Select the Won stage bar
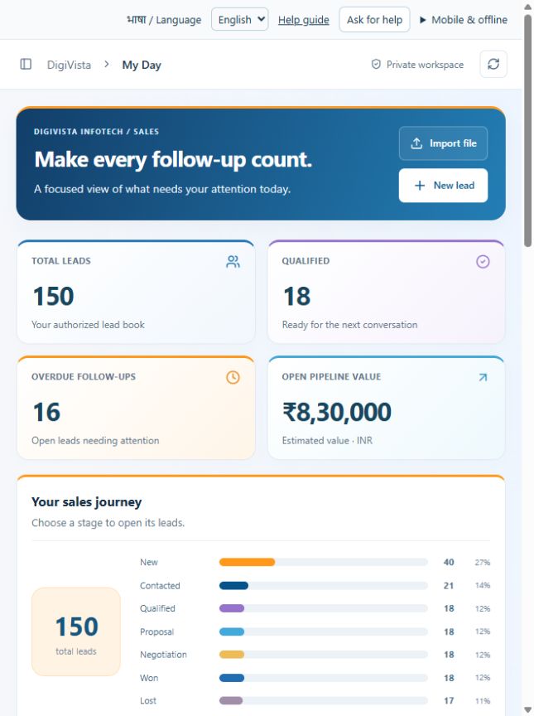 (324, 678)
